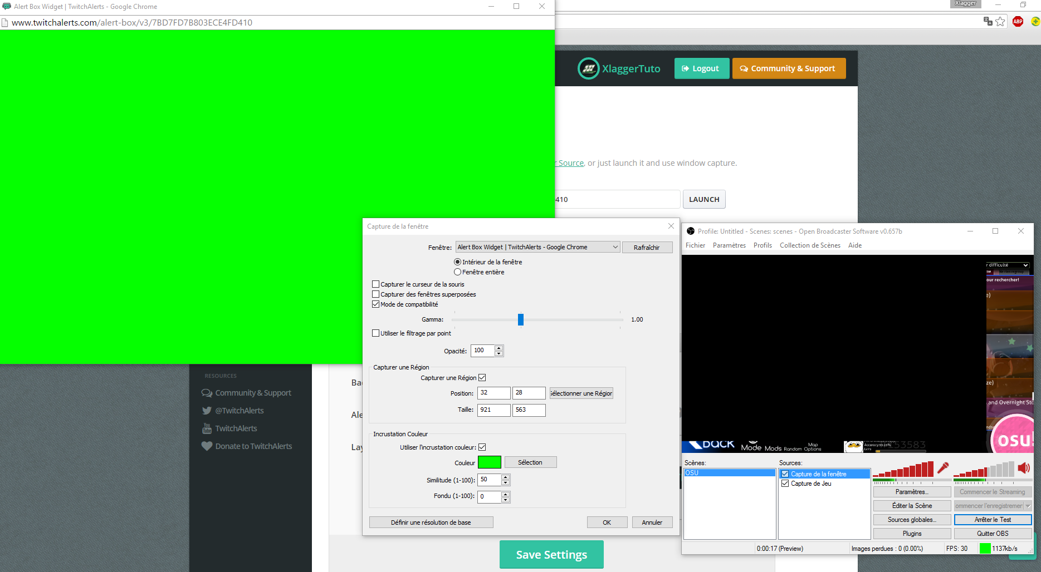The width and height of the screenshot is (1041, 572).
Task: Bookmark the page with the star icon
Action: tap(1000, 22)
